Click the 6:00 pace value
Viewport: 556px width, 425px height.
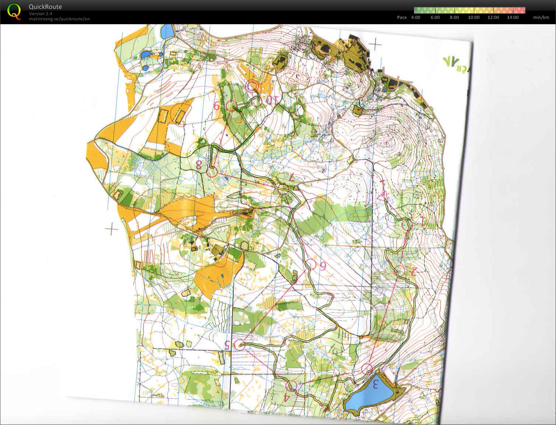pyautogui.click(x=435, y=17)
